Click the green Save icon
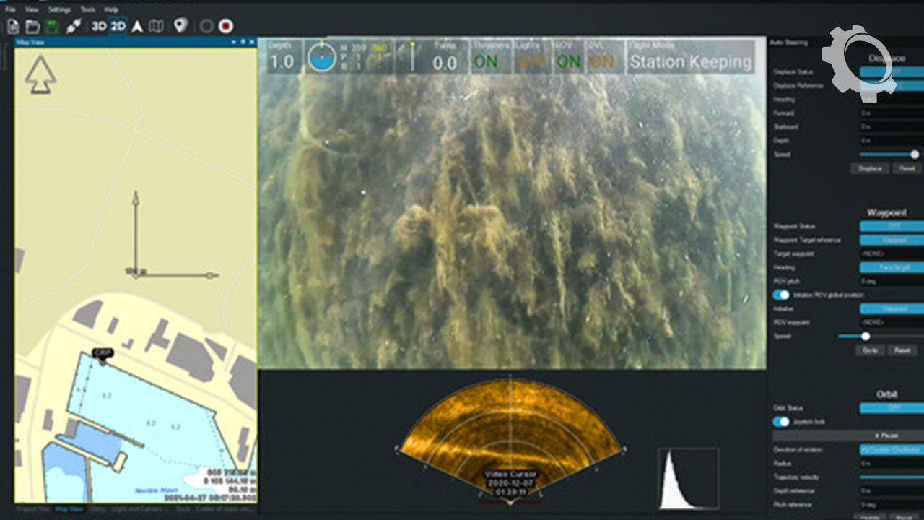The height and width of the screenshot is (520, 924). click(52, 27)
